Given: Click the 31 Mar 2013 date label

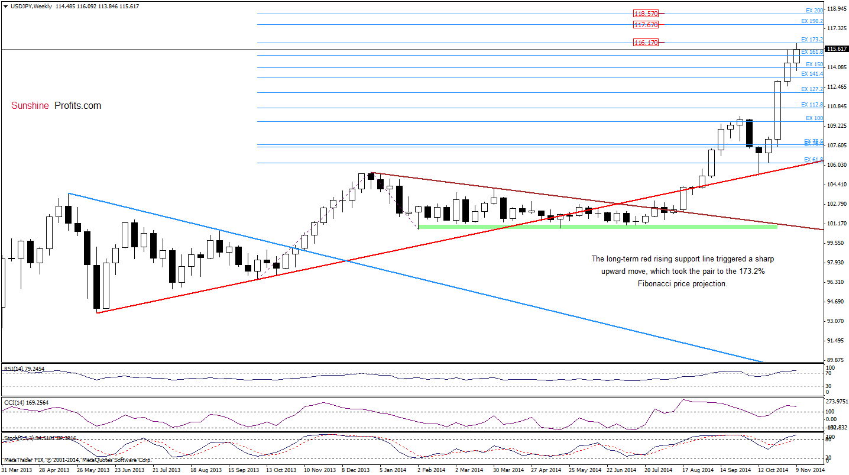Looking at the screenshot, I should pos(16,470).
